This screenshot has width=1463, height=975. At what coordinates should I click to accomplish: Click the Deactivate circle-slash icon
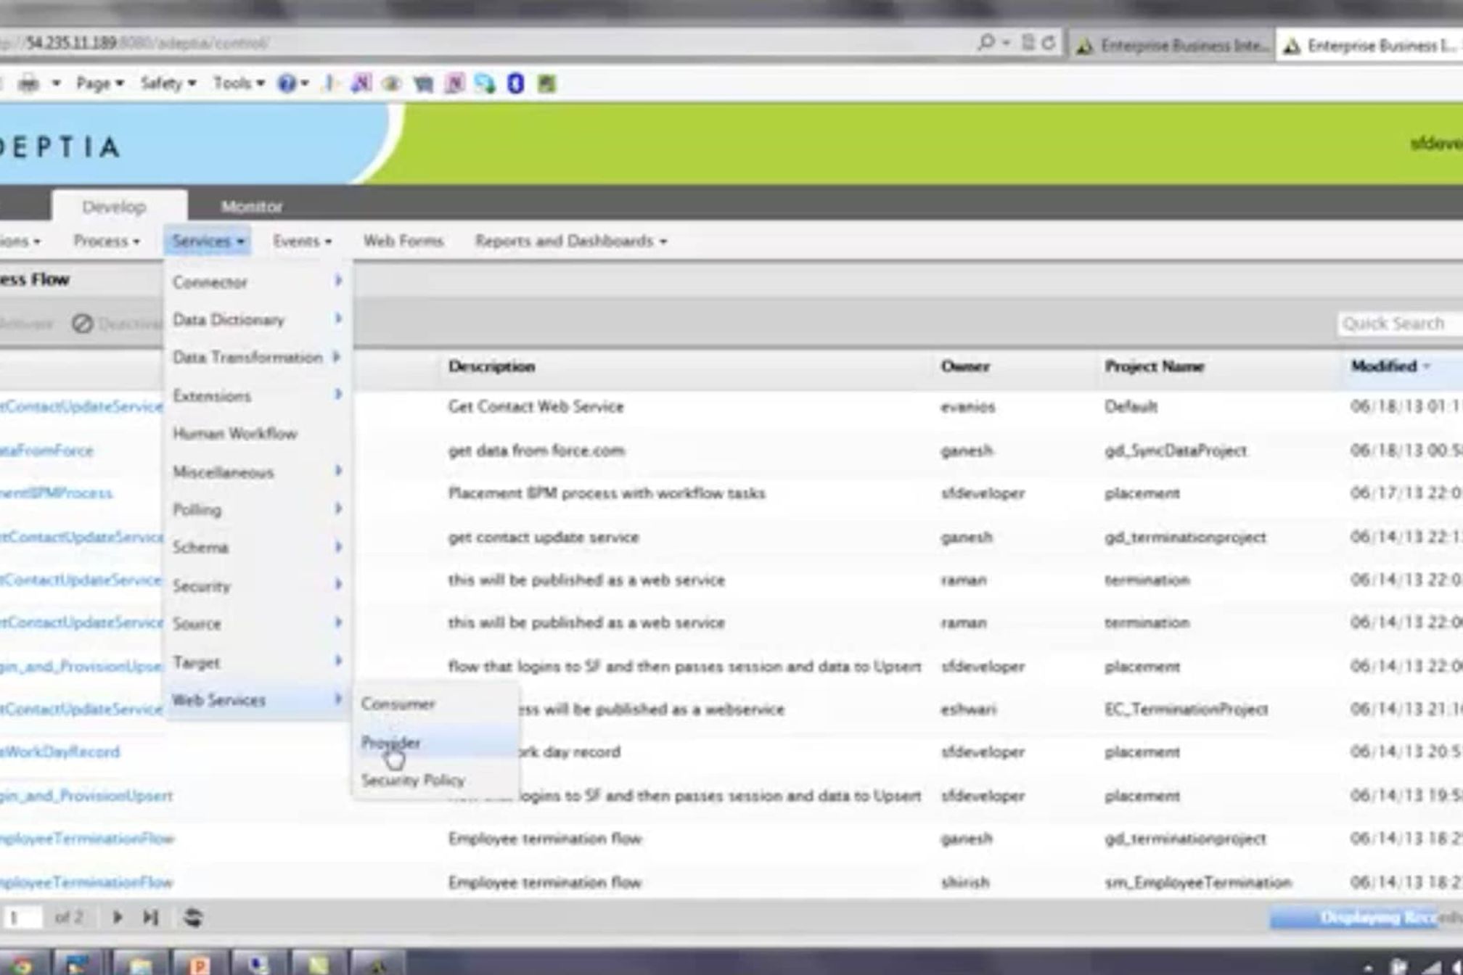pos(83,324)
